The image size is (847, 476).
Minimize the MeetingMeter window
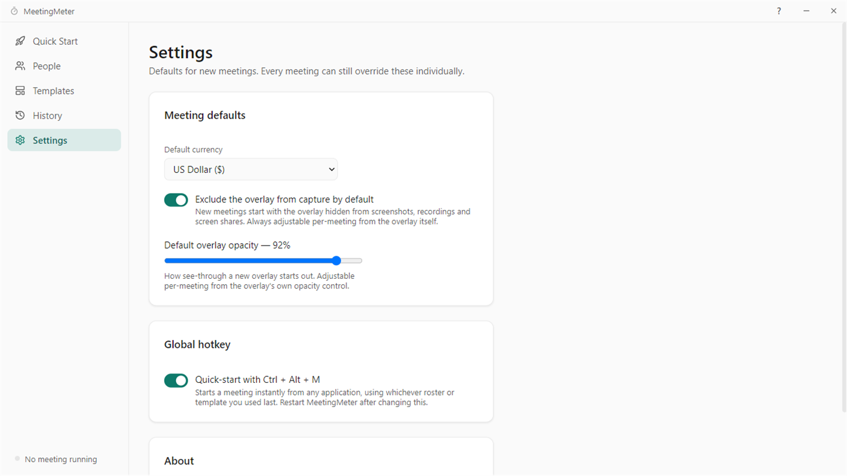click(806, 11)
